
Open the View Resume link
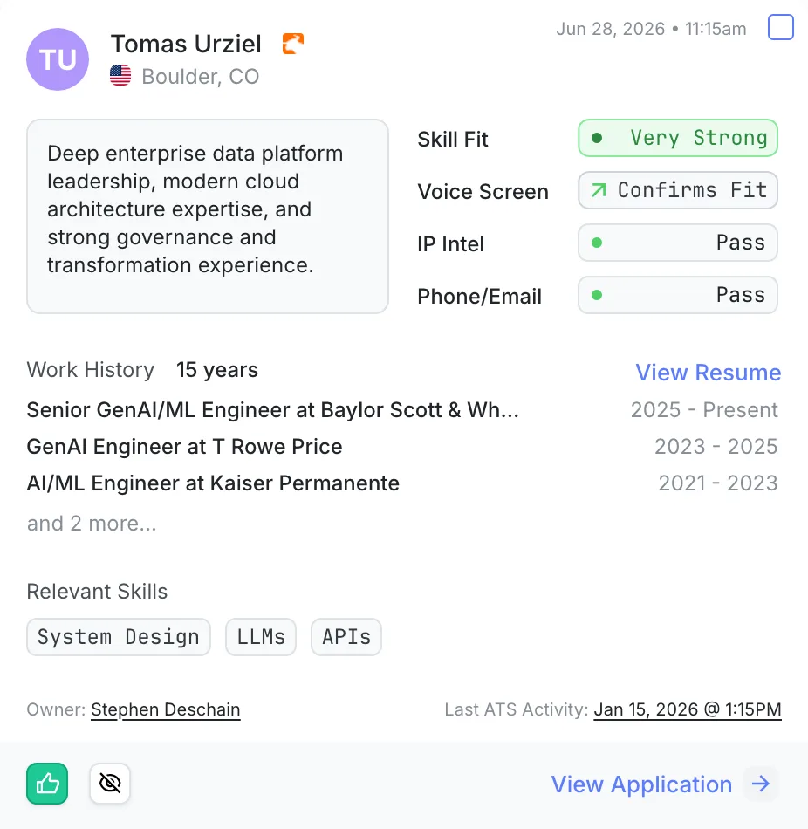(x=708, y=373)
